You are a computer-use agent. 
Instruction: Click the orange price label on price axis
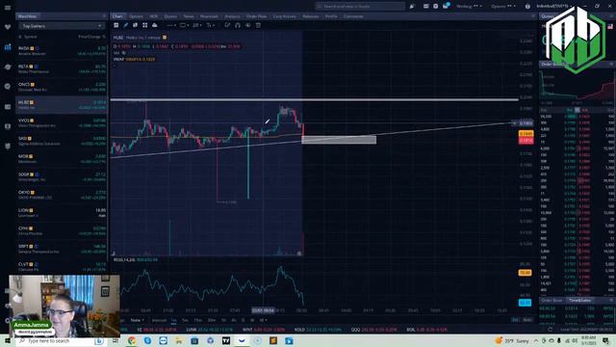pos(526,134)
